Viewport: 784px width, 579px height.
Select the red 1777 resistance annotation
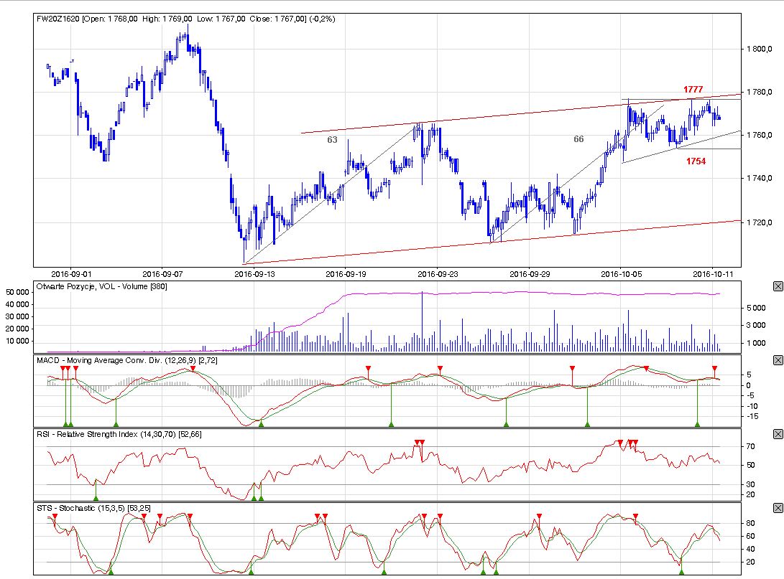pos(693,89)
